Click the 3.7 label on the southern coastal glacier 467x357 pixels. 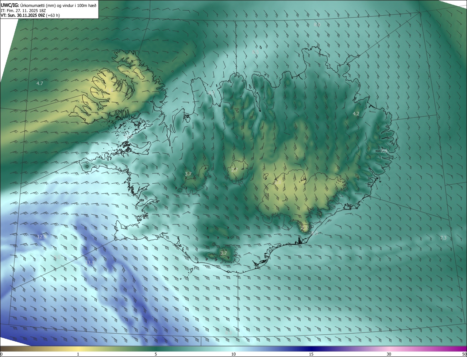(224, 253)
